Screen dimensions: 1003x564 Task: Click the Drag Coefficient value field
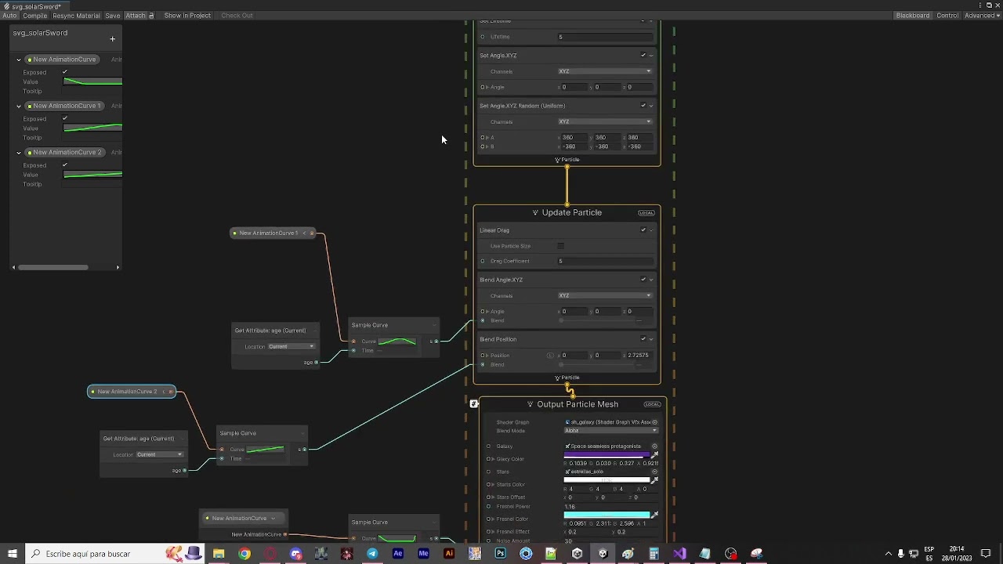(x=605, y=261)
